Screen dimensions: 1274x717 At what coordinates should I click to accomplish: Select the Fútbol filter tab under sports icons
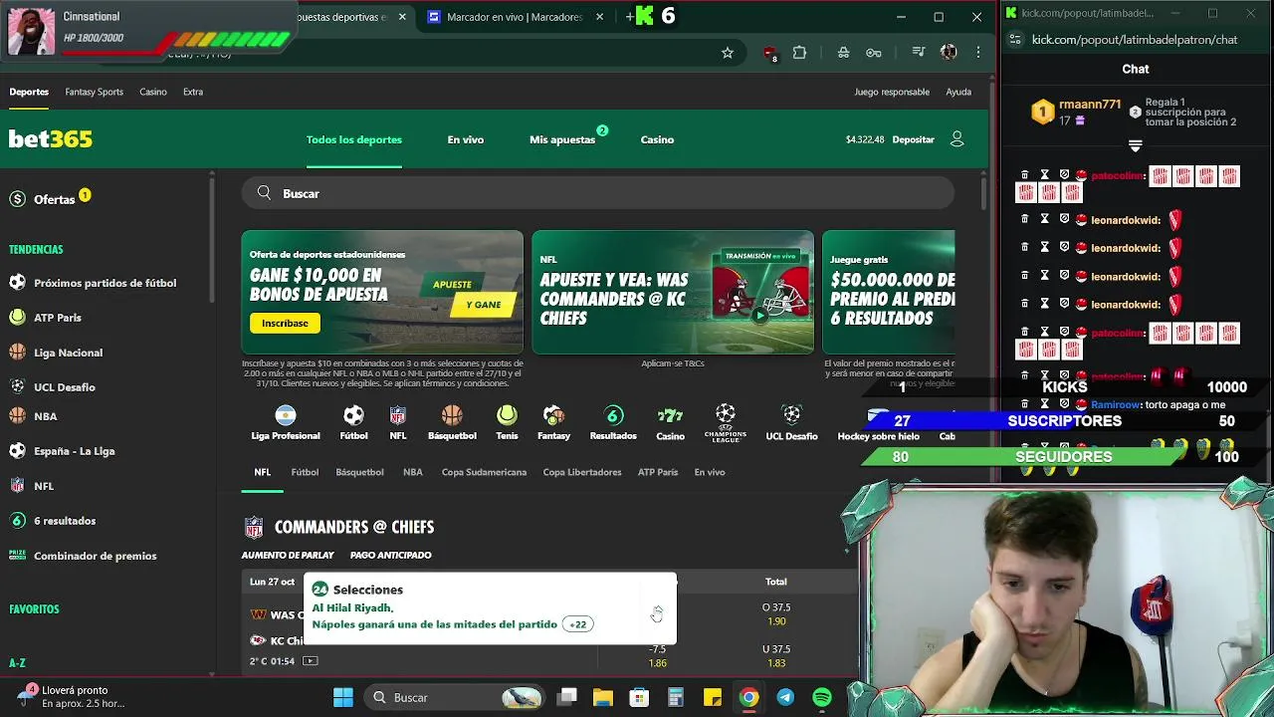(305, 472)
